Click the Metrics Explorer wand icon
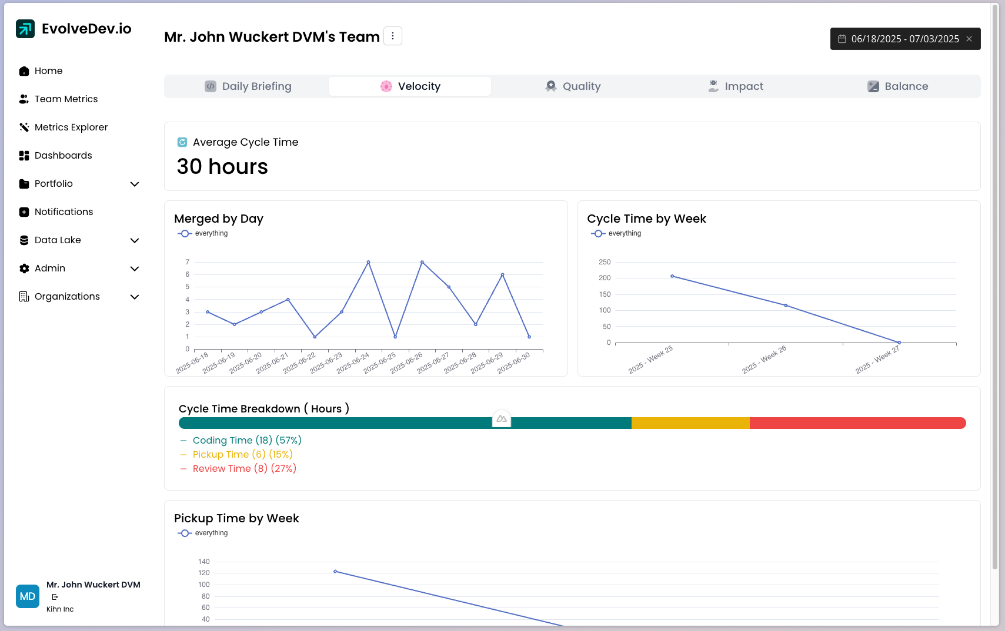Screen dimensions: 1005x631 click(x=24, y=127)
